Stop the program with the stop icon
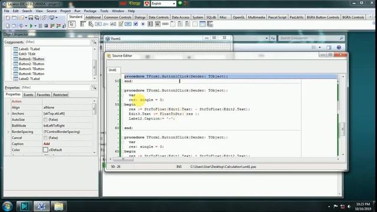377x212 pixels. [46, 26]
